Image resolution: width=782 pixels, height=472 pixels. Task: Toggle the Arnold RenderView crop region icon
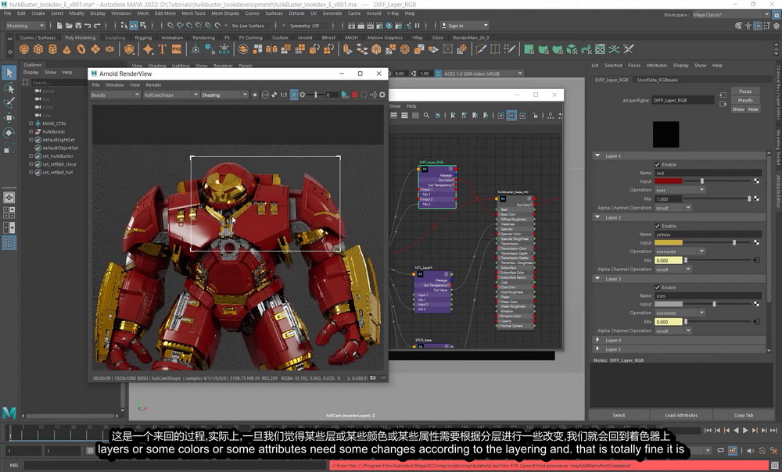click(x=294, y=95)
